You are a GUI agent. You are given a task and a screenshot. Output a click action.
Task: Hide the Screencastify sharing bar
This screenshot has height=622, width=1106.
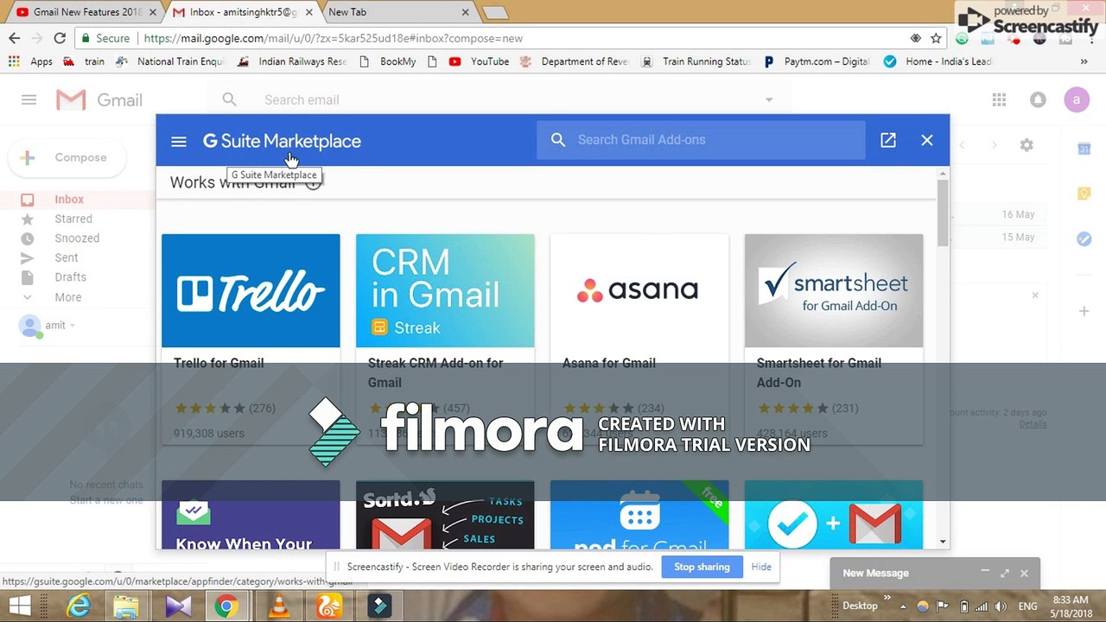[x=761, y=567]
